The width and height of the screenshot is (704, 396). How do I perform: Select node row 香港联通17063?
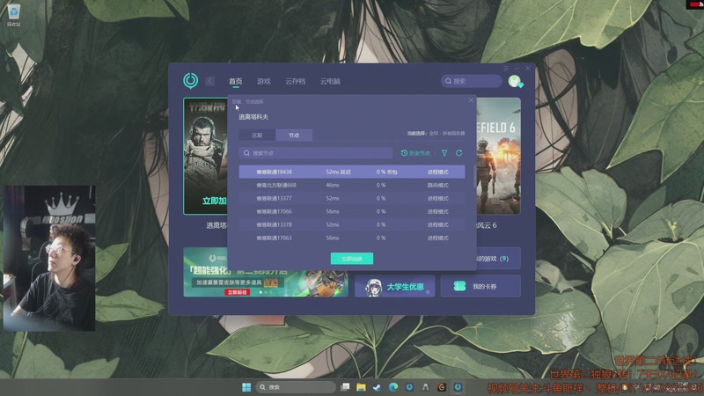click(351, 238)
